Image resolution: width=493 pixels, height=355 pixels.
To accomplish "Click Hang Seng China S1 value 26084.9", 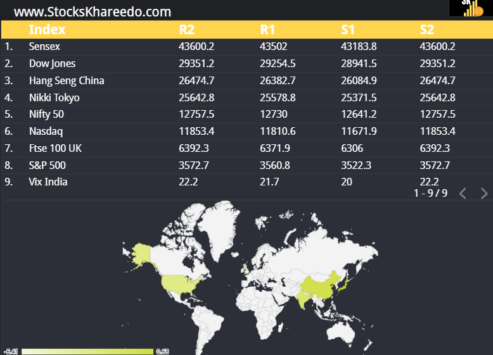I will click(359, 80).
